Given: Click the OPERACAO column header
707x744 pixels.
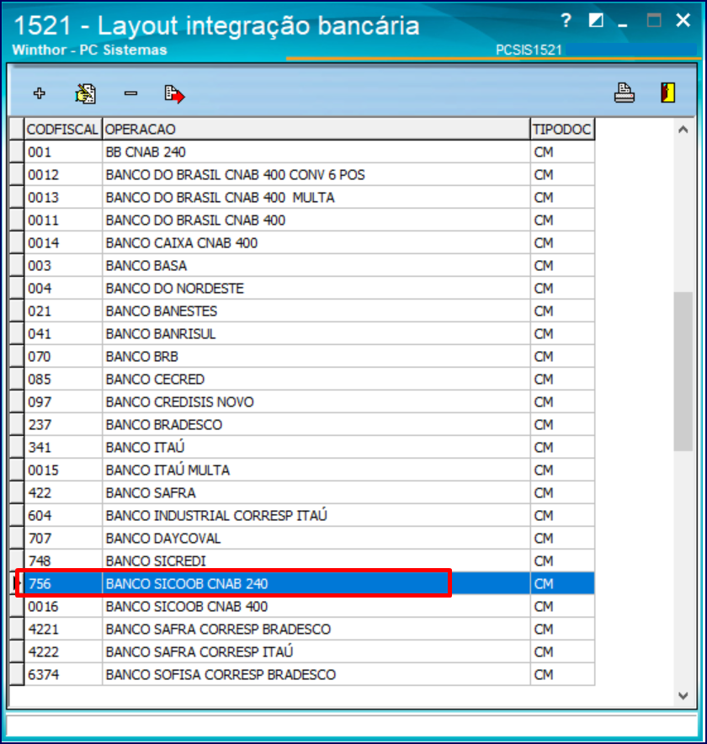Looking at the screenshot, I should (316, 129).
